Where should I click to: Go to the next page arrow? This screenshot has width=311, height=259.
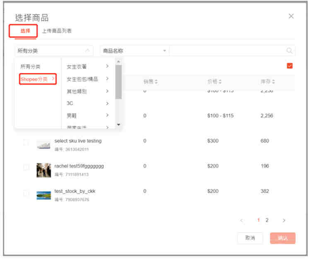284,221
